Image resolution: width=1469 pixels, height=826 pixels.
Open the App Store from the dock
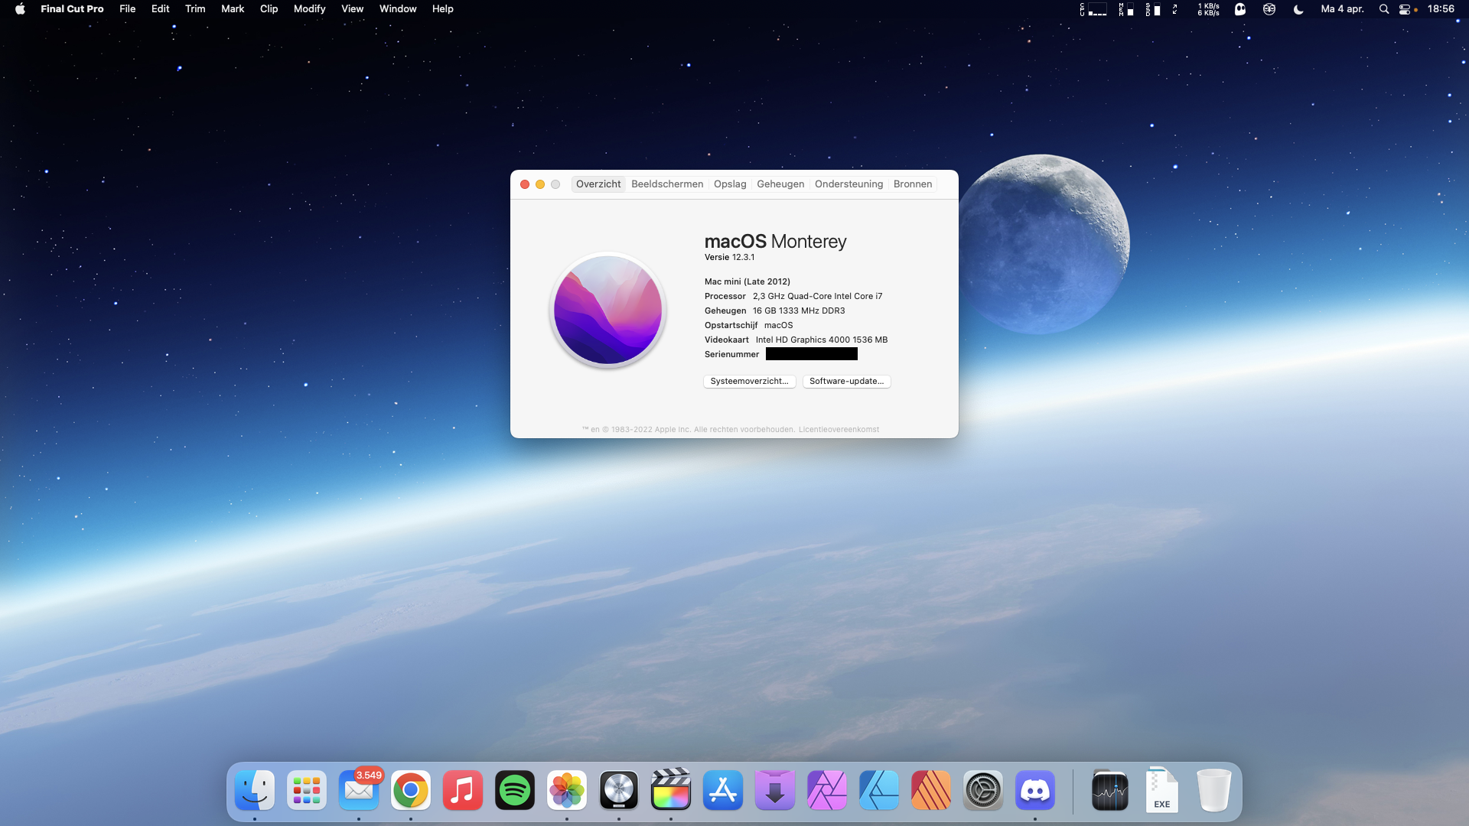click(723, 790)
